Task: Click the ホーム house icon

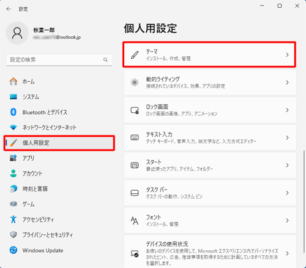Action: coord(13,82)
